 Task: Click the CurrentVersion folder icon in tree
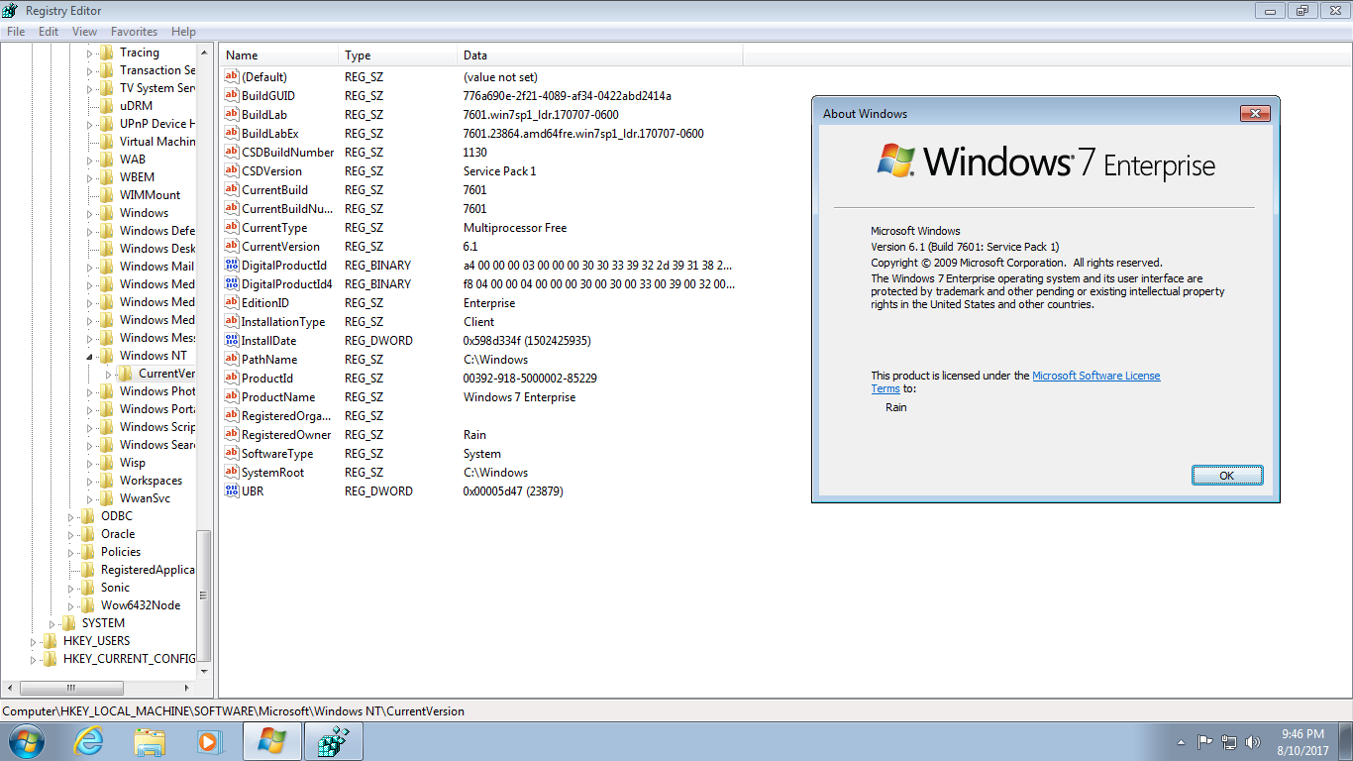click(125, 374)
